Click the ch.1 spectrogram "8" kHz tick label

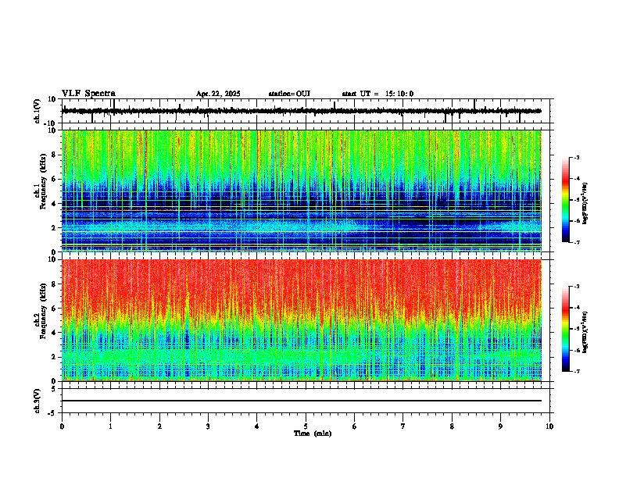click(54, 155)
